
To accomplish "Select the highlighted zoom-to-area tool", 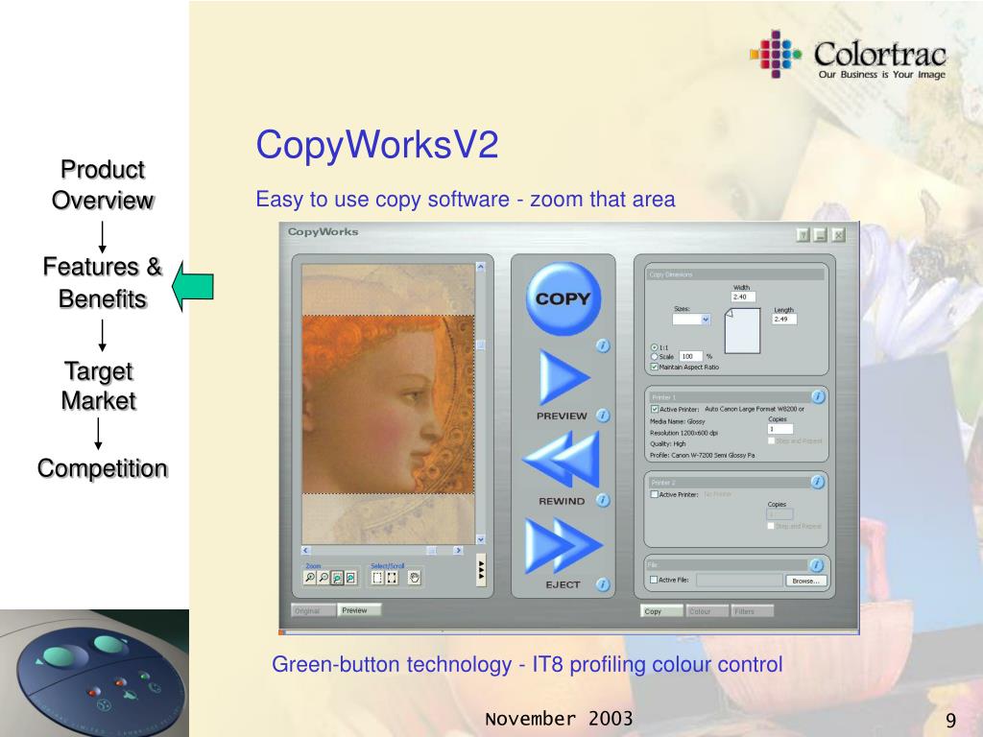I will point(337,578).
